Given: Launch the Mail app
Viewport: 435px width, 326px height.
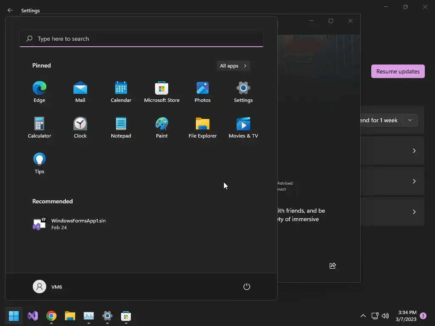Looking at the screenshot, I should pos(80,92).
